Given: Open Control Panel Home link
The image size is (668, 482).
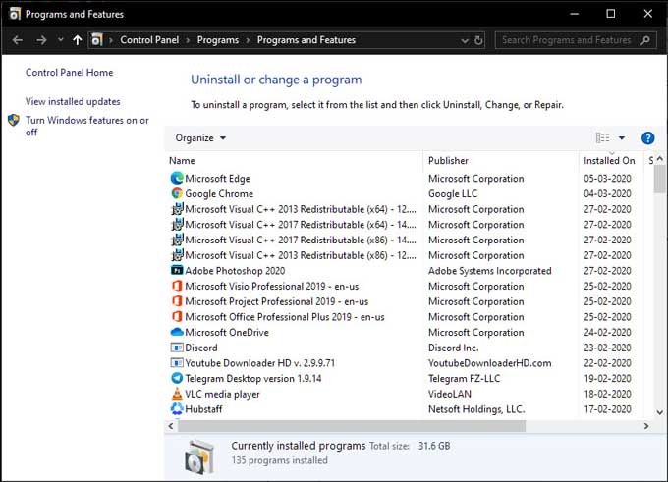Looking at the screenshot, I should tap(69, 73).
